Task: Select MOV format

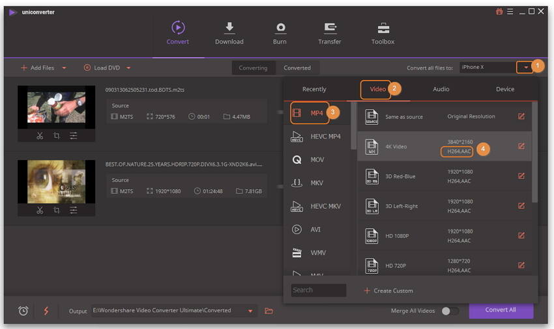Action: tap(316, 160)
